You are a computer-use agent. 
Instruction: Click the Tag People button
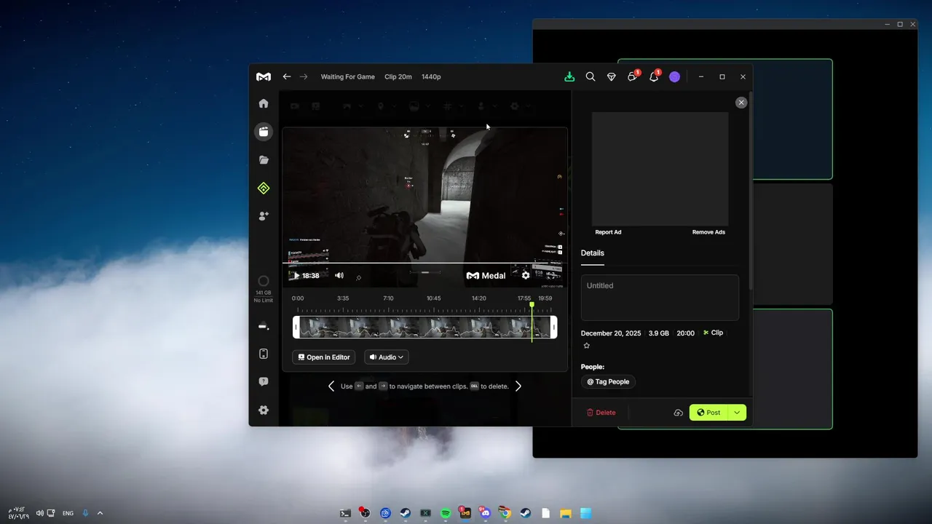click(x=608, y=381)
